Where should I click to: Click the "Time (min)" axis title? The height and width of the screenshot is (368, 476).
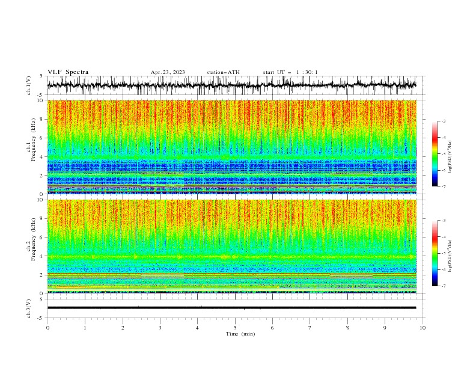coord(240,334)
